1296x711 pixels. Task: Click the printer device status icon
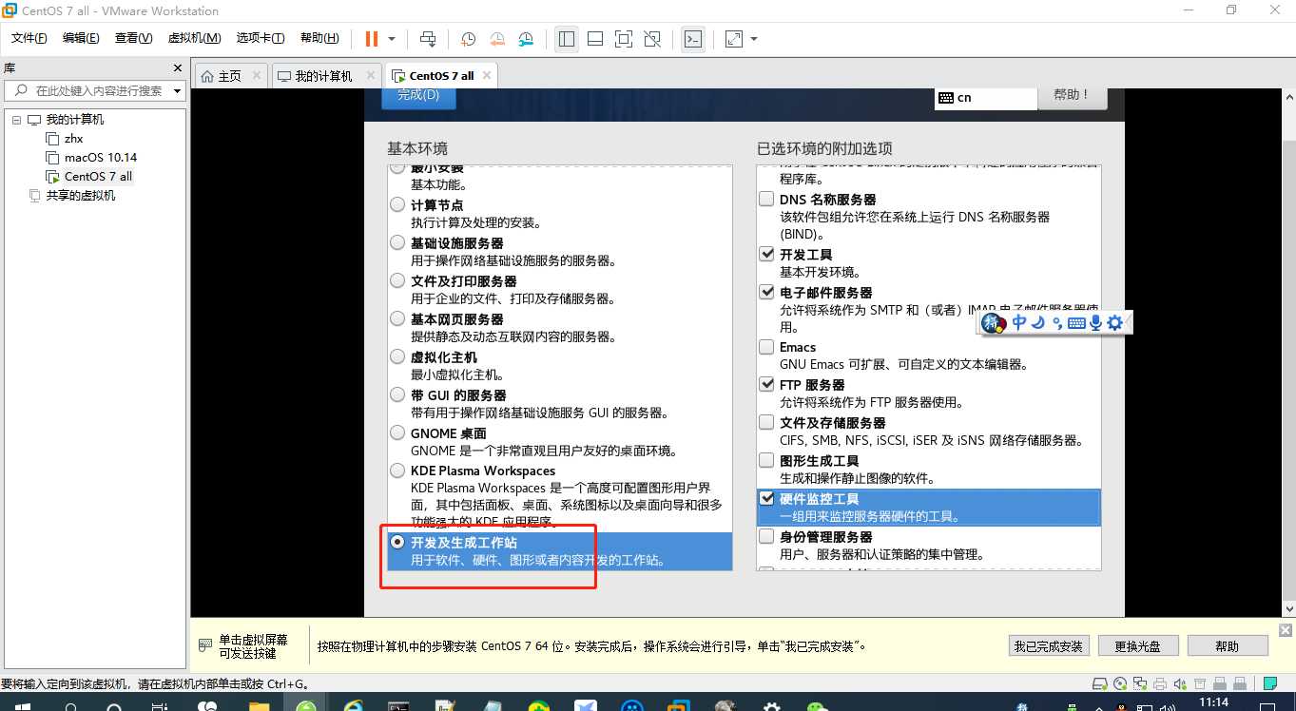click(1159, 683)
